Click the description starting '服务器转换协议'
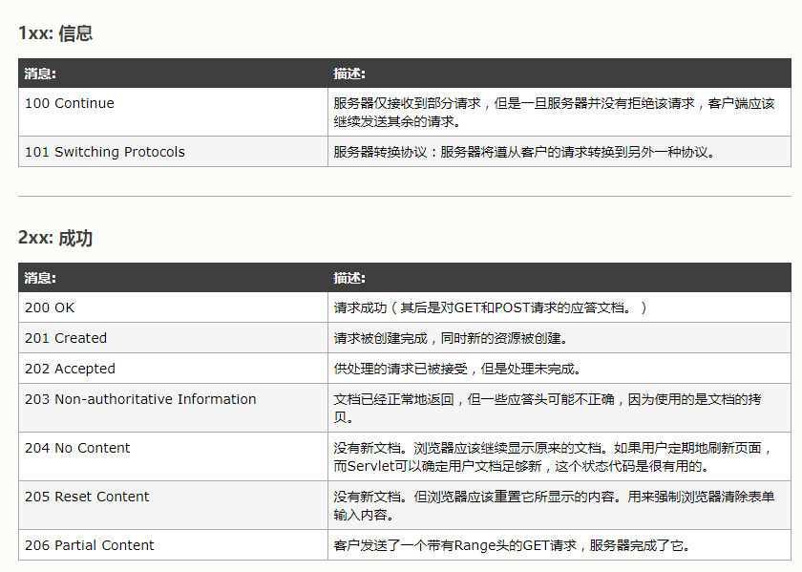 [x=559, y=152]
